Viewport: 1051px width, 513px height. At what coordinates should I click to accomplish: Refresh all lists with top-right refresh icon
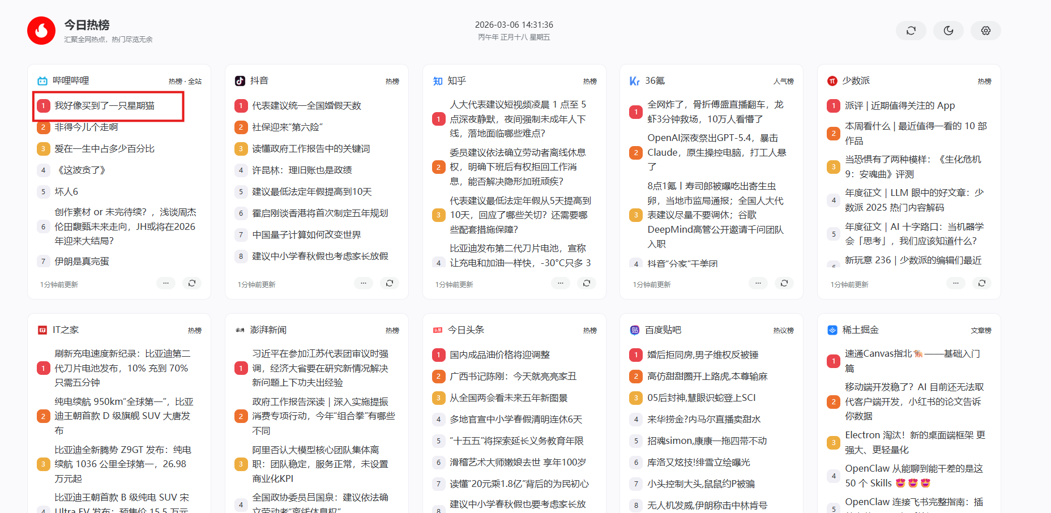point(911,31)
